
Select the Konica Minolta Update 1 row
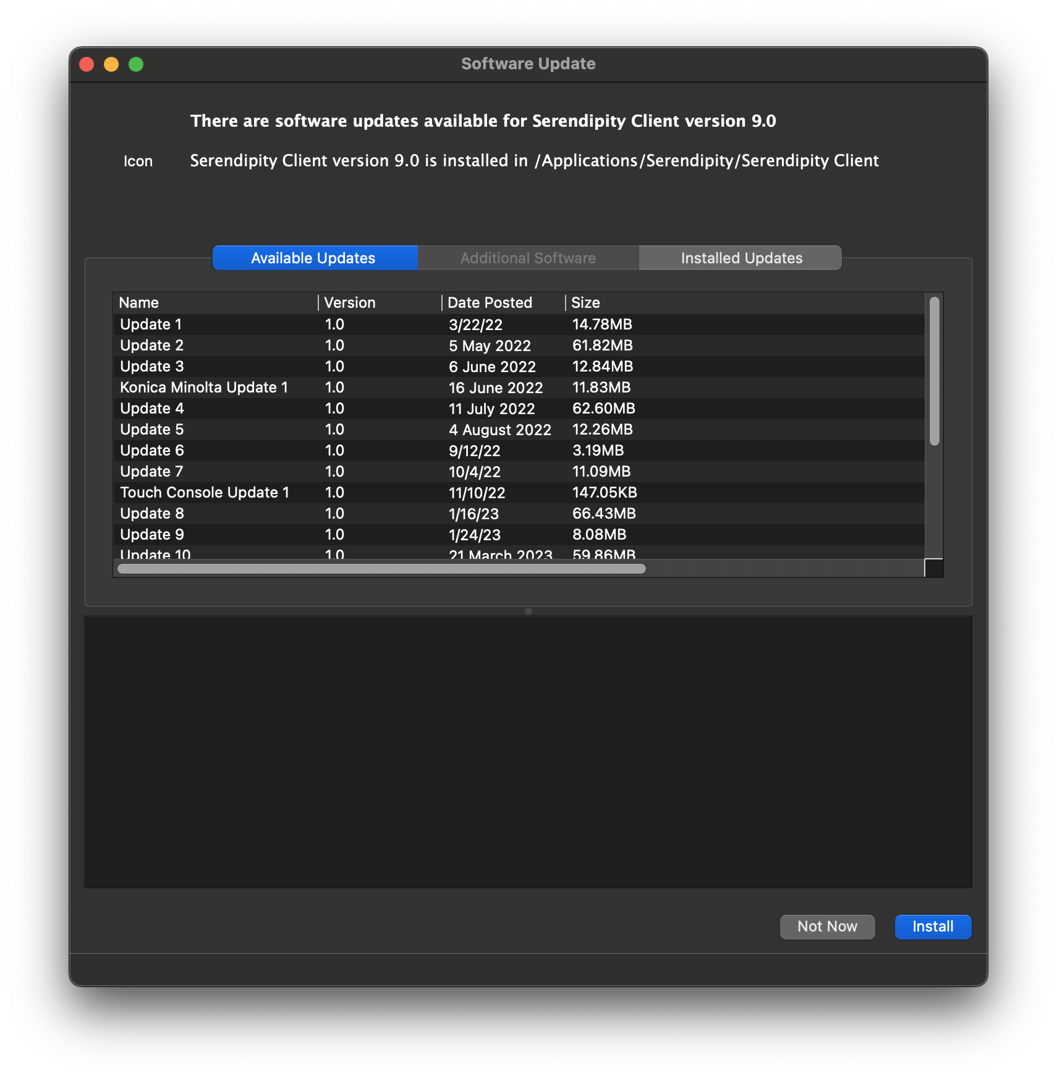tap(519, 388)
